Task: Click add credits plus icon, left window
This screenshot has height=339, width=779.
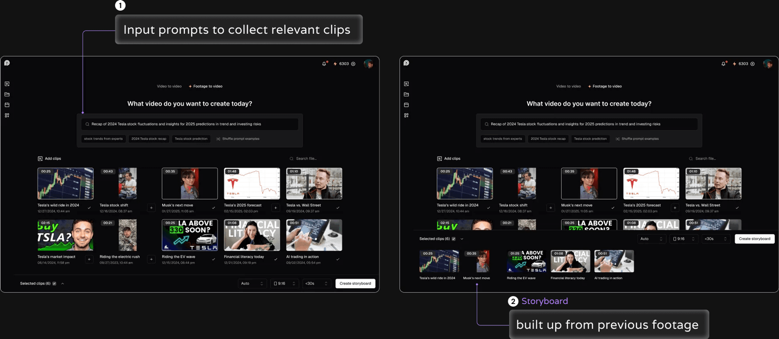Action: point(353,64)
